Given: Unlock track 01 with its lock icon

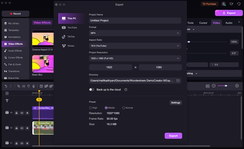Looking at the screenshot, I should tap(16, 143).
